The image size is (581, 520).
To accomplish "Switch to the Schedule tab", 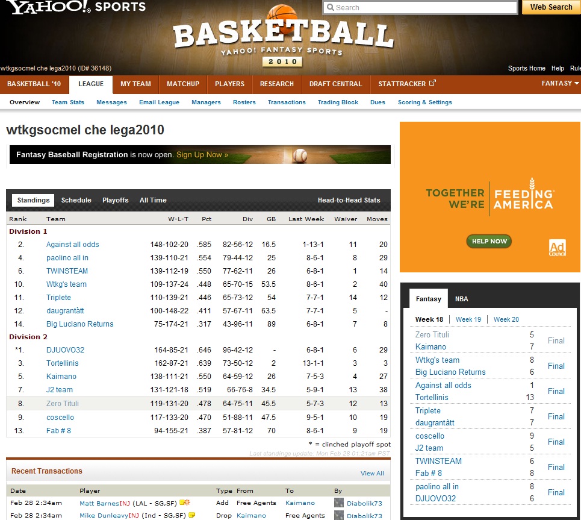I will point(76,200).
